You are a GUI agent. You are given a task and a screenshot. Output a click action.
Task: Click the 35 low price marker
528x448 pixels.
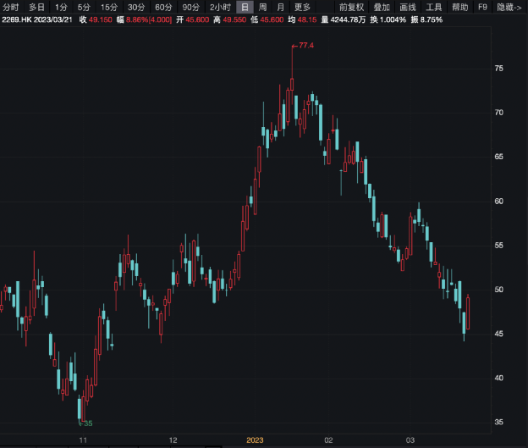tap(85, 423)
